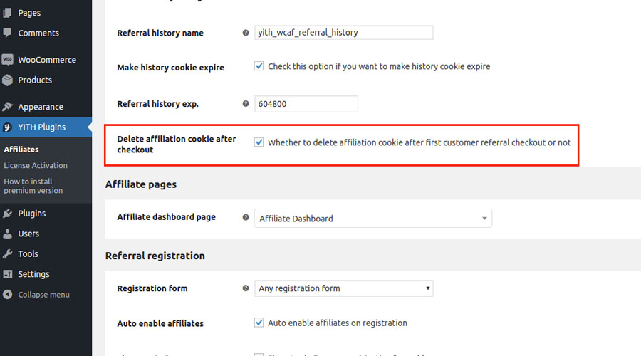
Task: Open License Activation submenu link
Action: click(x=36, y=165)
